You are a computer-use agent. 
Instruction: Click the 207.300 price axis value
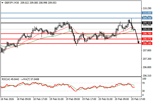146,59
